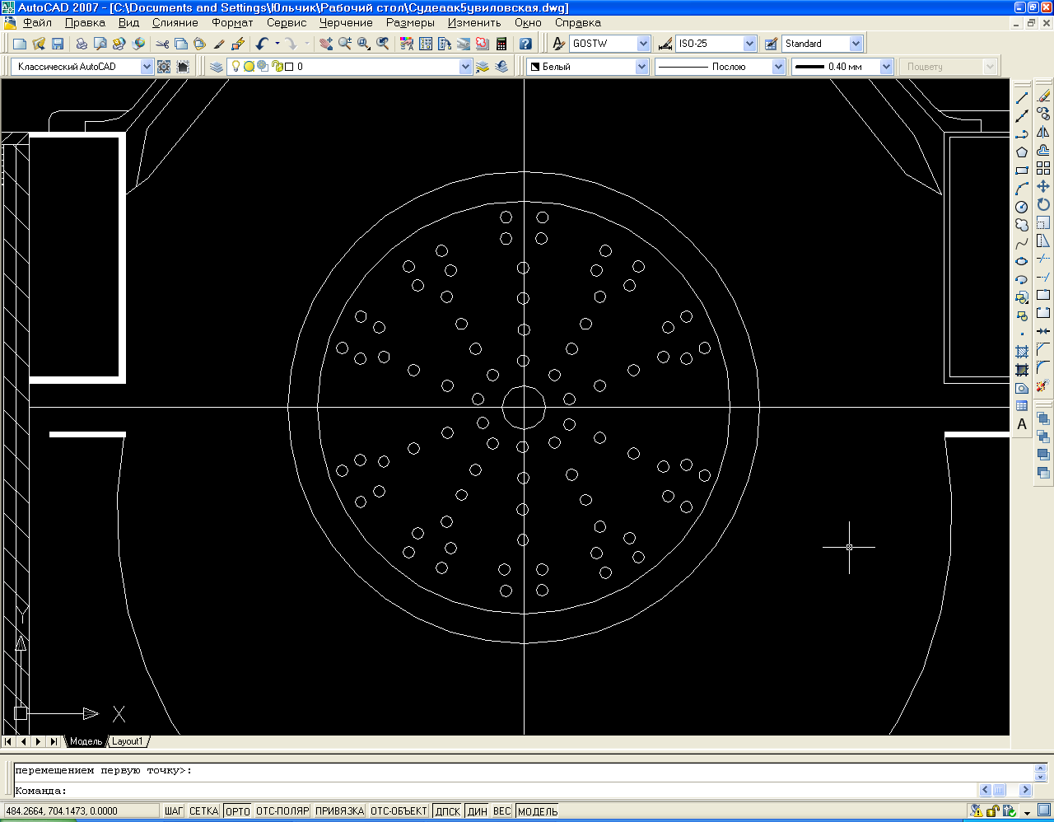
Task: Expand the Классический AutoCAD workspace dropdown
Action: 147,67
